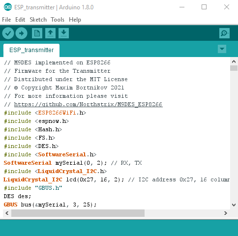Open a sketch using the up-arrow icon
Viewport: 238px width, 236px height.
[x=50, y=33]
